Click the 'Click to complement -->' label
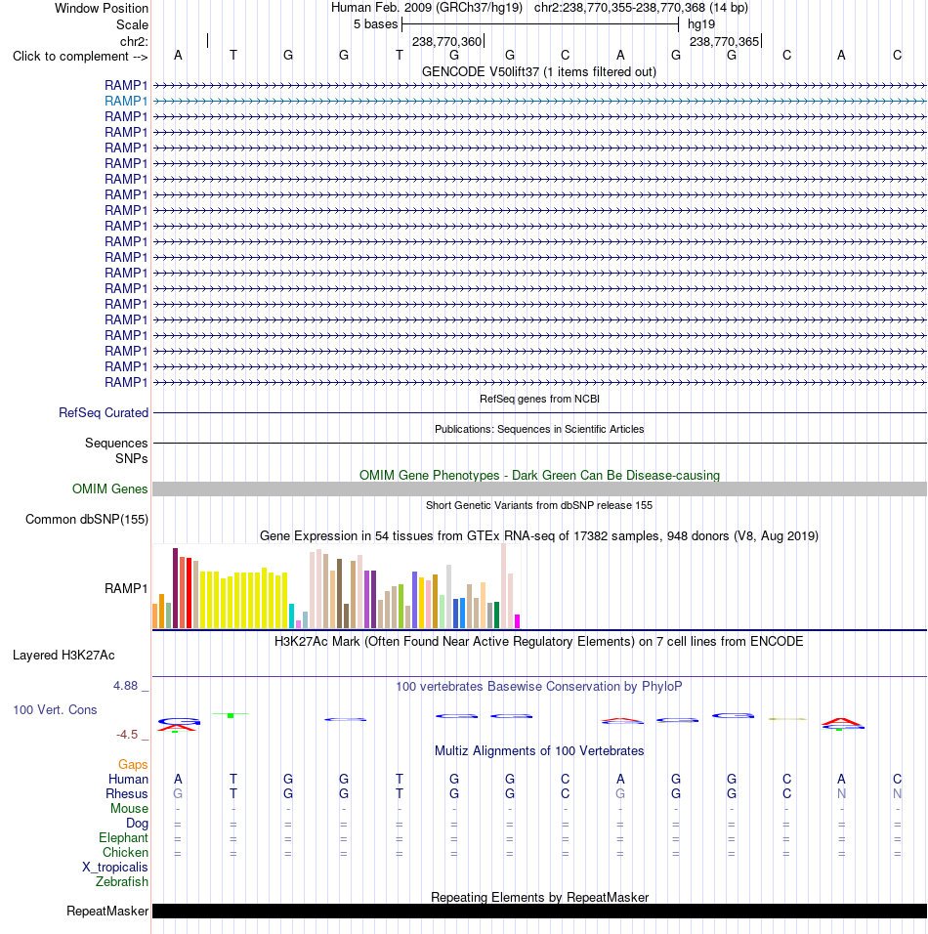The width and height of the screenshot is (928, 934). 80,57
